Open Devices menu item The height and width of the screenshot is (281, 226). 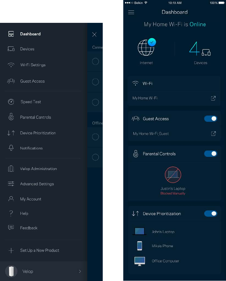coord(27,49)
